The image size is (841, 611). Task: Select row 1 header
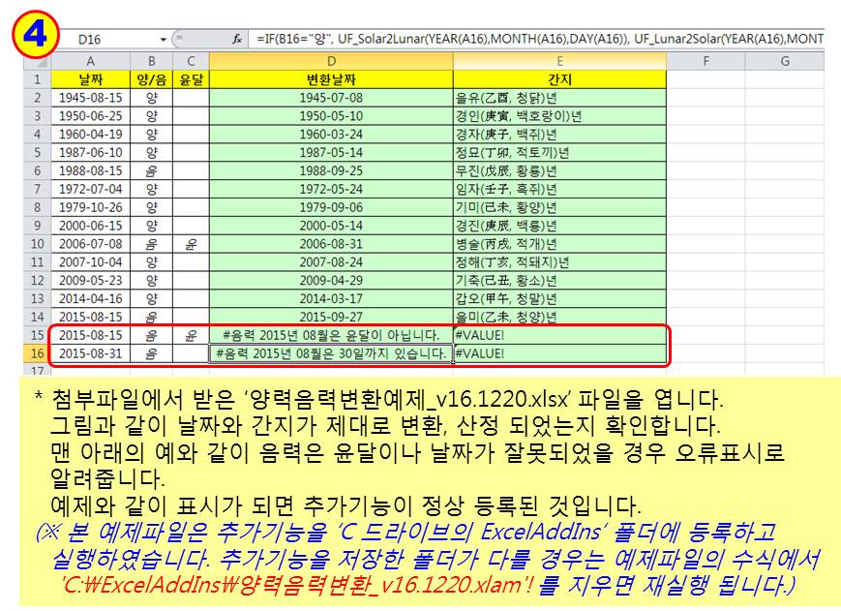click(36, 79)
